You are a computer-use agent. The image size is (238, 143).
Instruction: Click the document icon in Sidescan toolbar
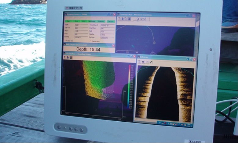(x=140, y=62)
